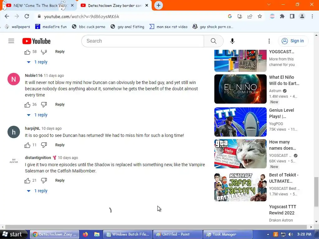Open the GTA cat video thumbnail

click(x=240, y=154)
